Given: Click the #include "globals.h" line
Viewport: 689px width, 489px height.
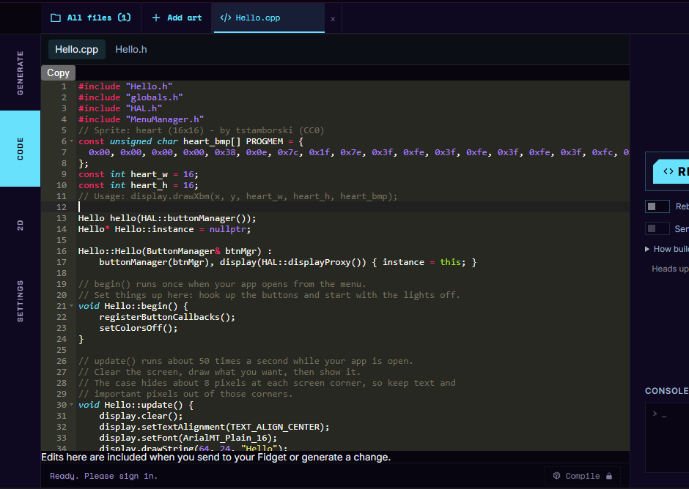Looking at the screenshot, I should tap(130, 97).
